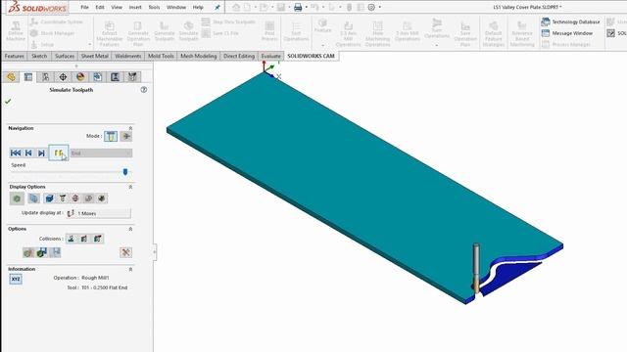Collapse the Navigation section
Viewport: 627px width, 352px height.
130,128
